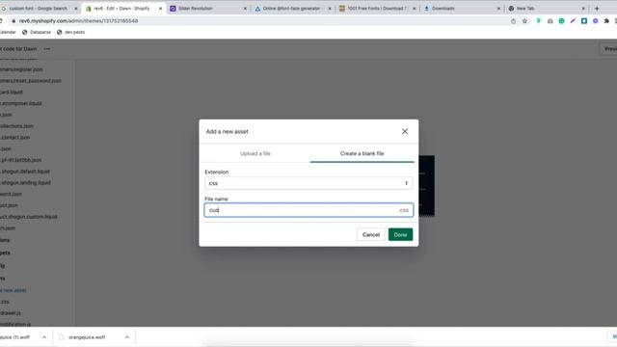Open customers/reset_password.json file

[x=31, y=81]
